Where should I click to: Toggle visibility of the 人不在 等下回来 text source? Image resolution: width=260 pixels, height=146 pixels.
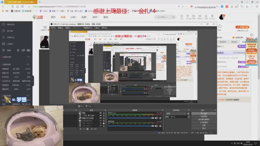coord(100,116)
